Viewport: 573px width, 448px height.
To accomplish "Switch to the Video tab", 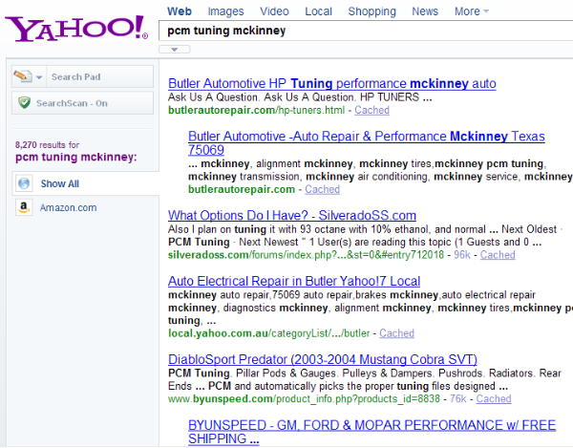I will (x=274, y=11).
